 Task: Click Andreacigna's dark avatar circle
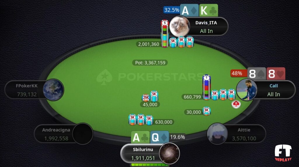(x=83, y=134)
